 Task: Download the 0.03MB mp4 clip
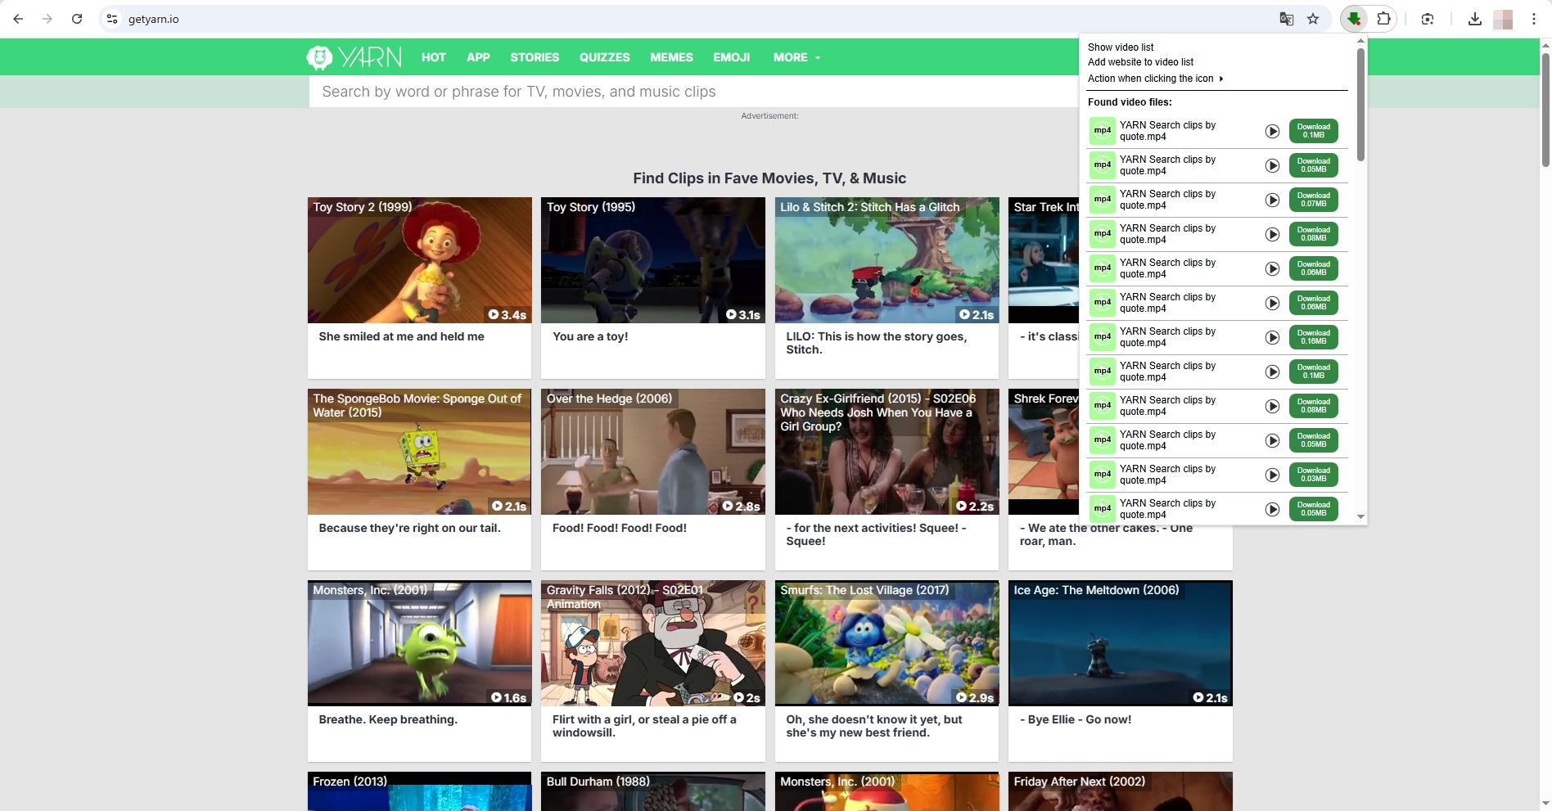1313,475
